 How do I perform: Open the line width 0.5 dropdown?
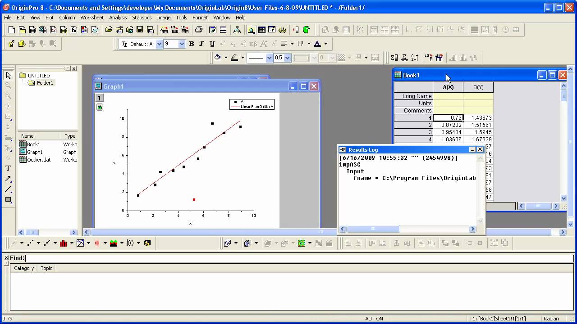[287, 58]
